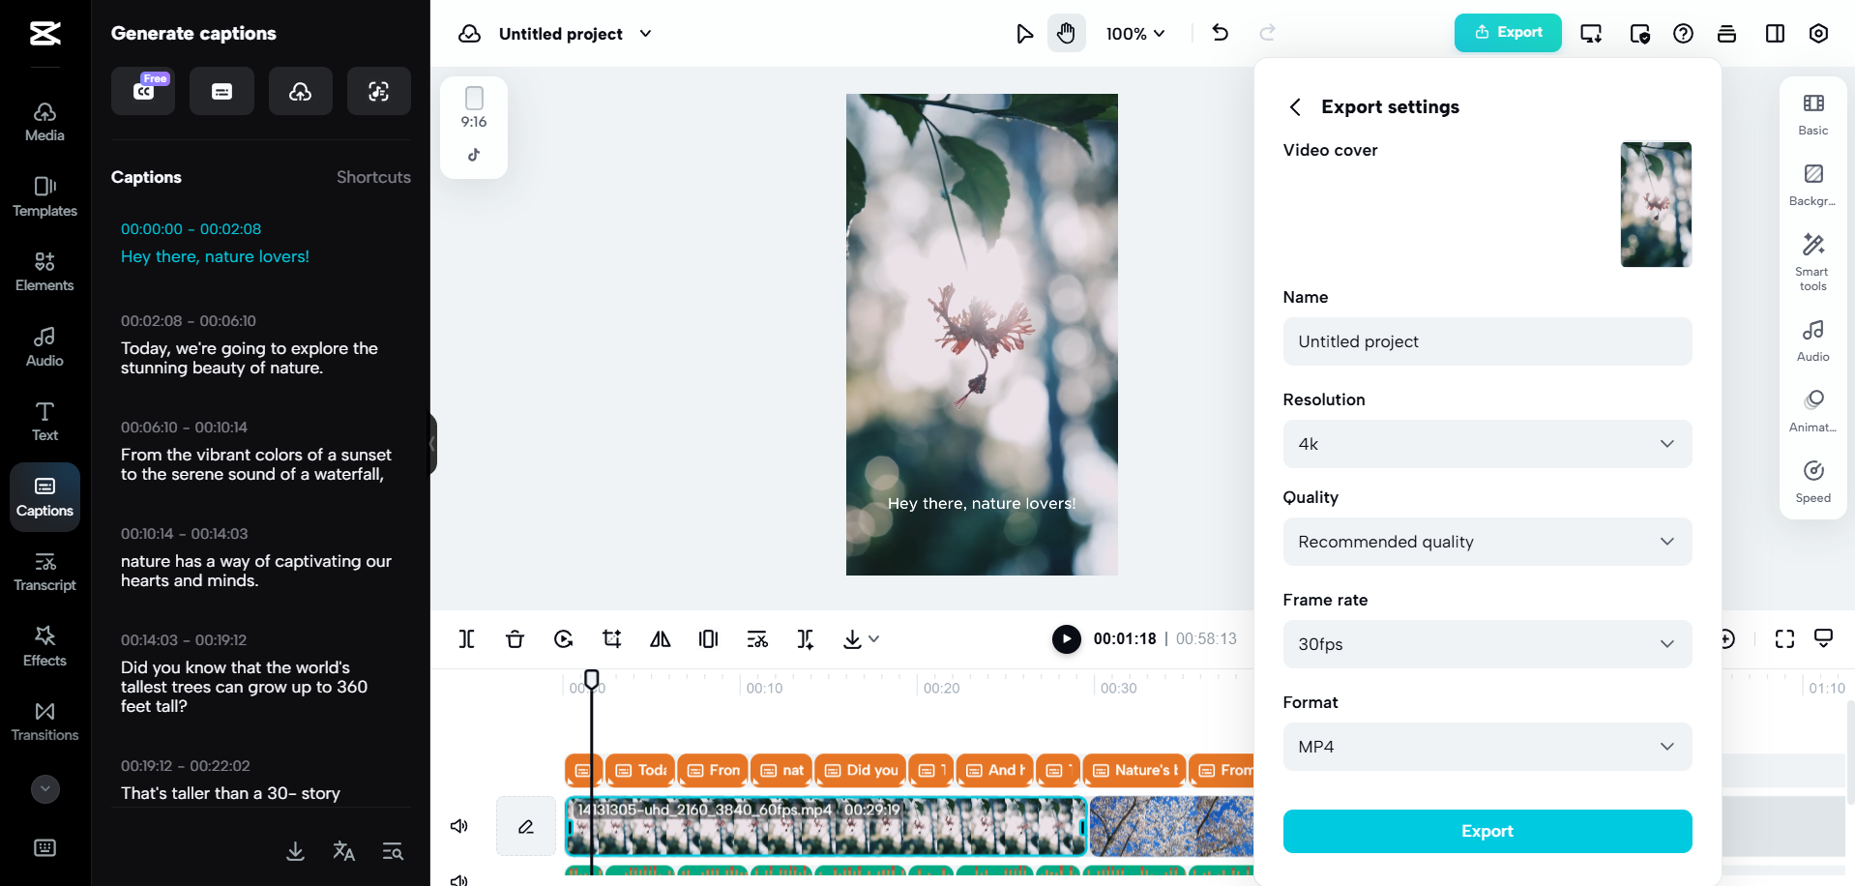The image size is (1855, 886).
Task: Open the Text panel
Action: pyautogui.click(x=44, y=422)
